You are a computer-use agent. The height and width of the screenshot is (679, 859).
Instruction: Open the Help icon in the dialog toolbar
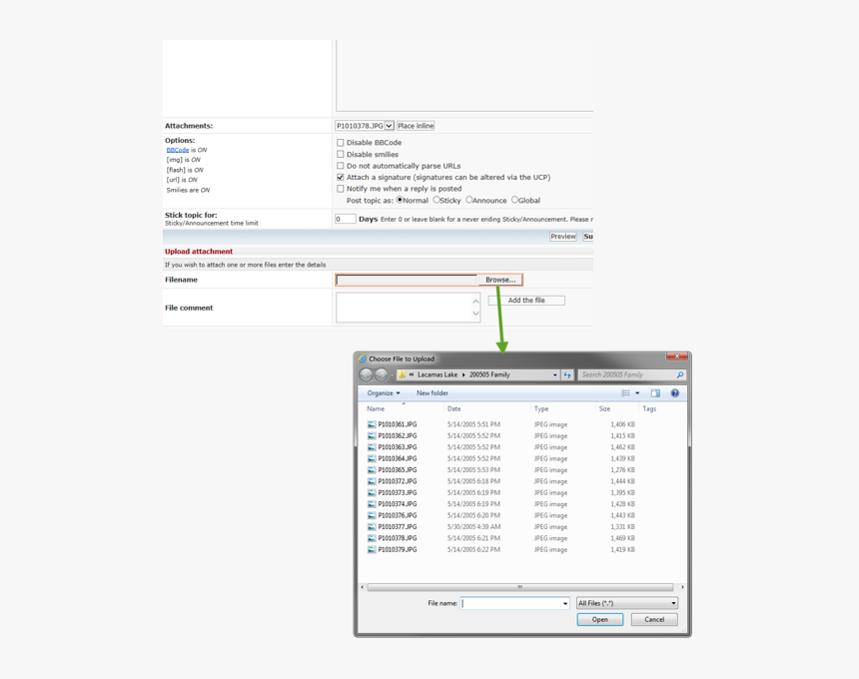(677, 392)
